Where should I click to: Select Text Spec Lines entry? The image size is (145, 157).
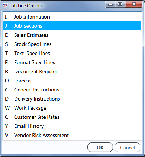72,53
